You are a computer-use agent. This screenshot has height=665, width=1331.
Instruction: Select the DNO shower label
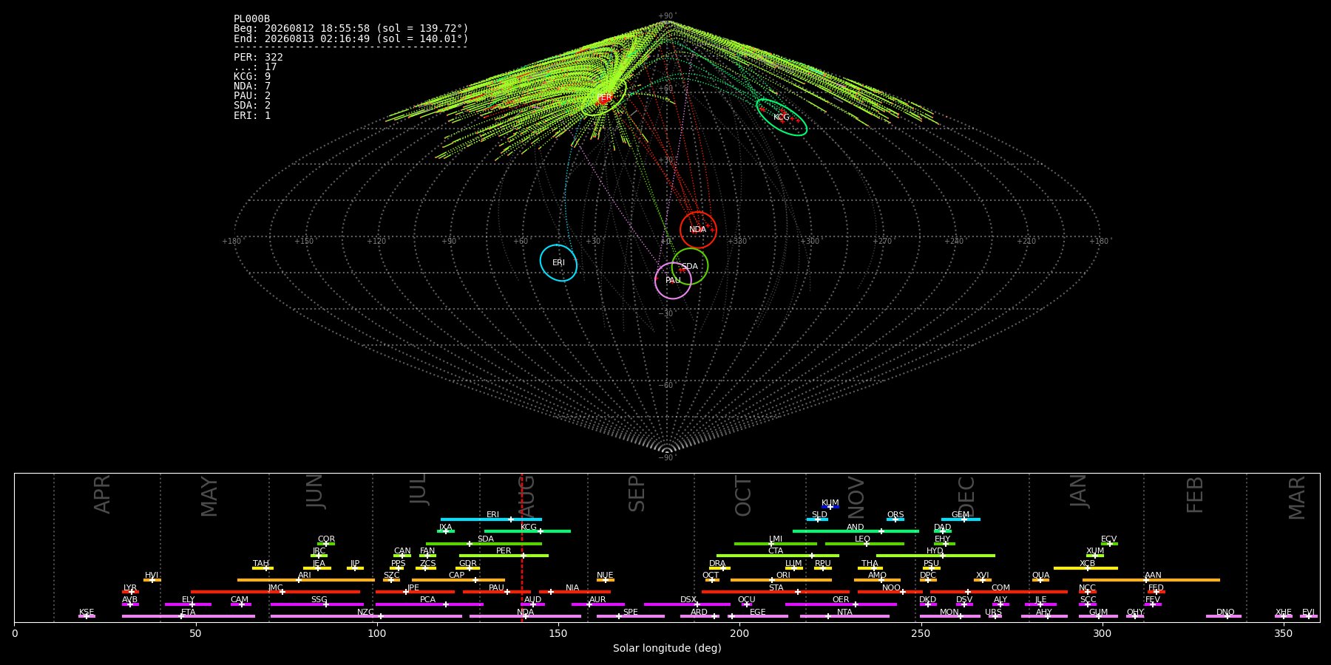[1225, 613]
